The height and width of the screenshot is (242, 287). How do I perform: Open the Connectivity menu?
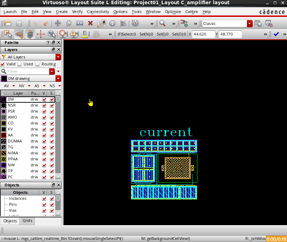click(x=98, y=12)
